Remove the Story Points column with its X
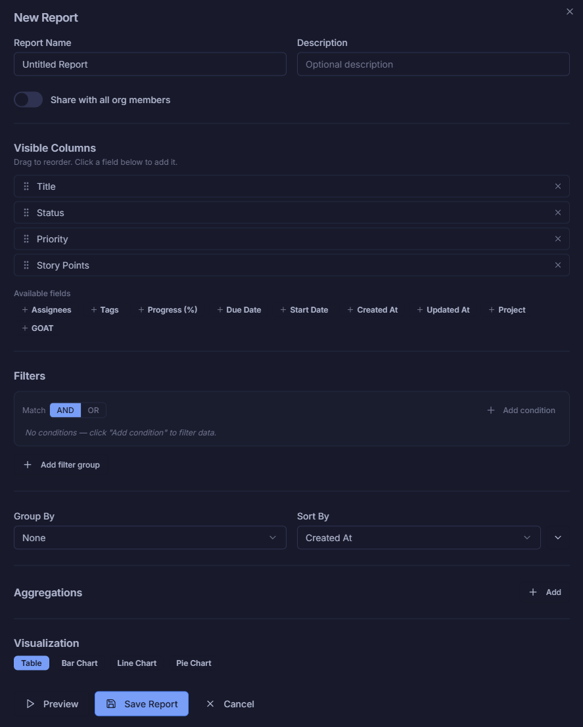Viewport: 583px width, 727px height. point(558,265)
